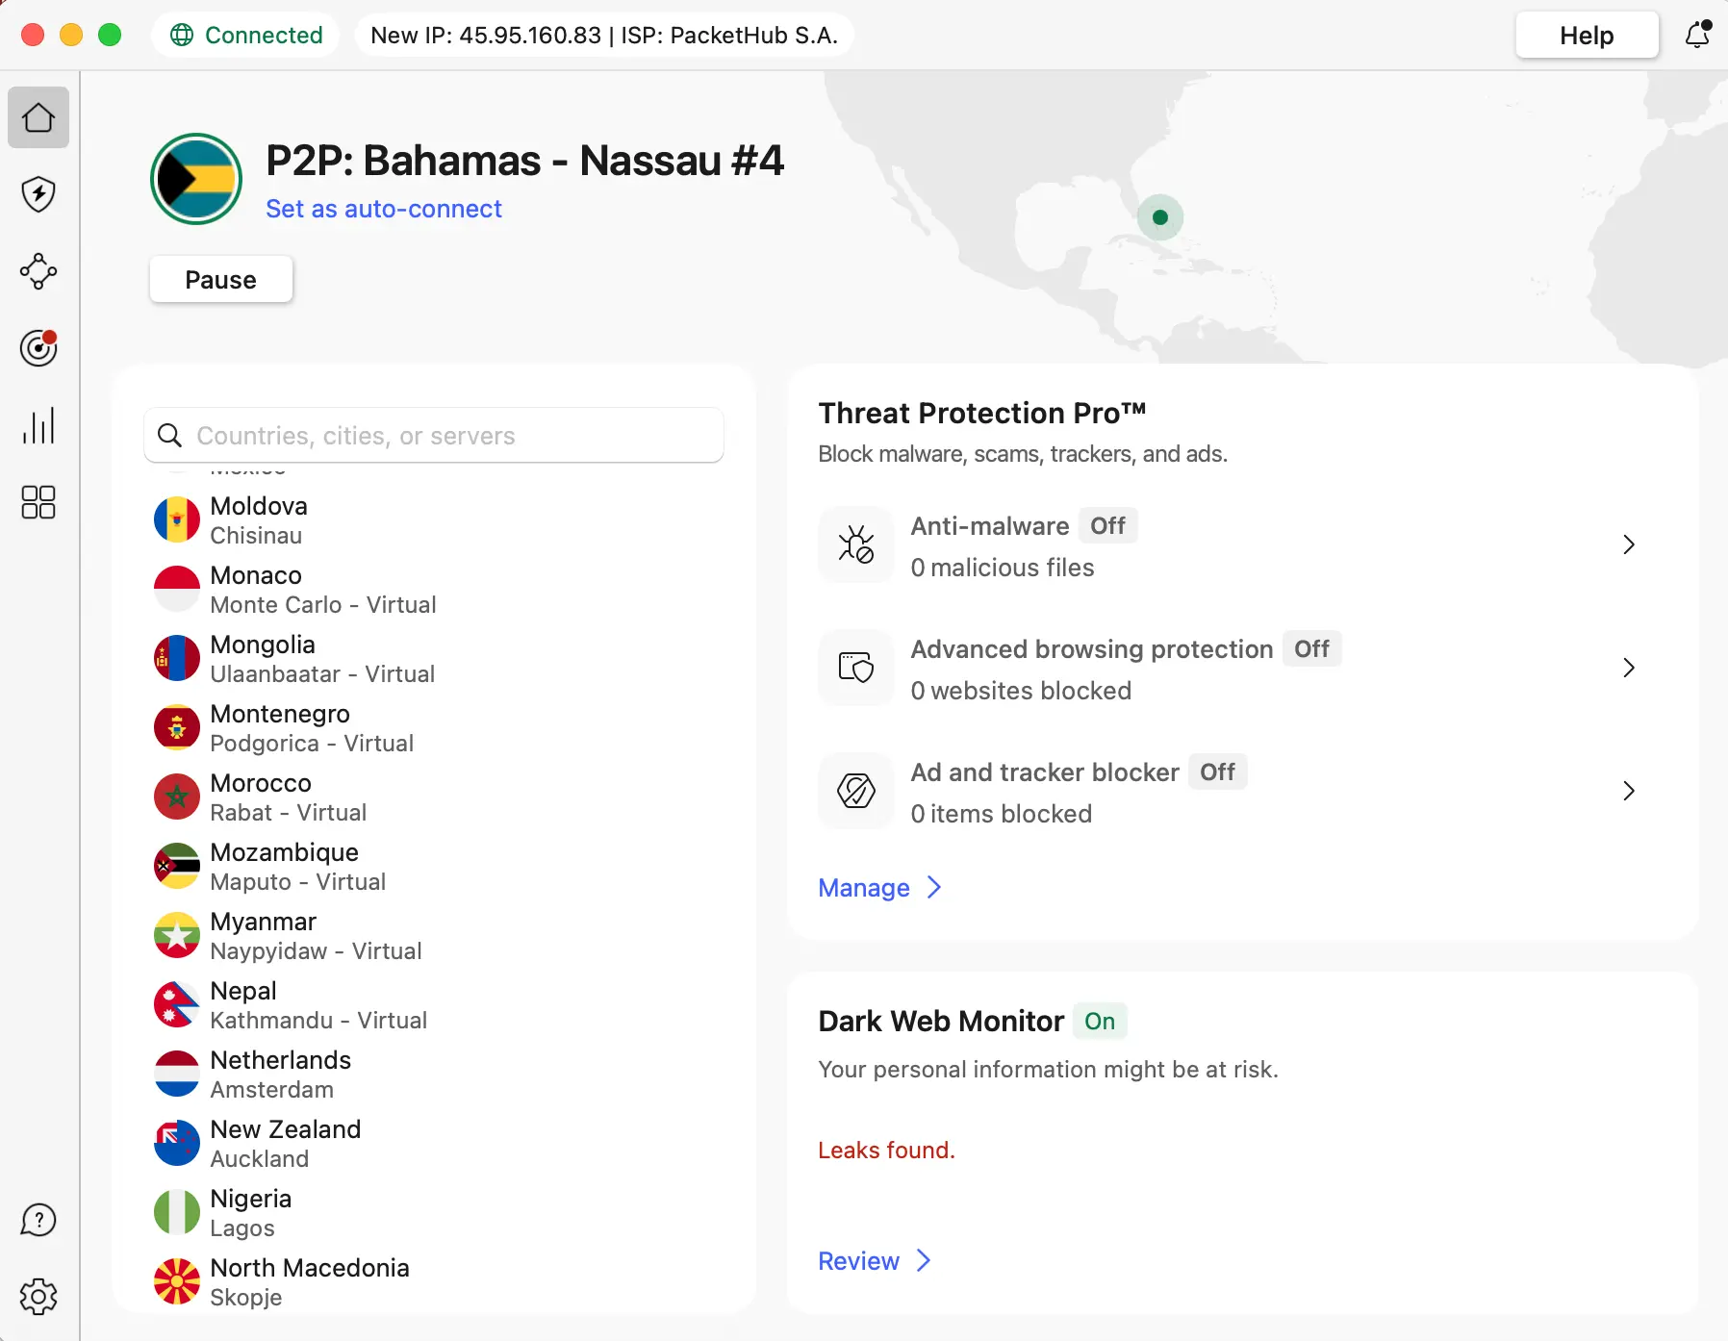Open the Home panel with the house icon
1728x1341 pixels.
[x=38, y=117]
